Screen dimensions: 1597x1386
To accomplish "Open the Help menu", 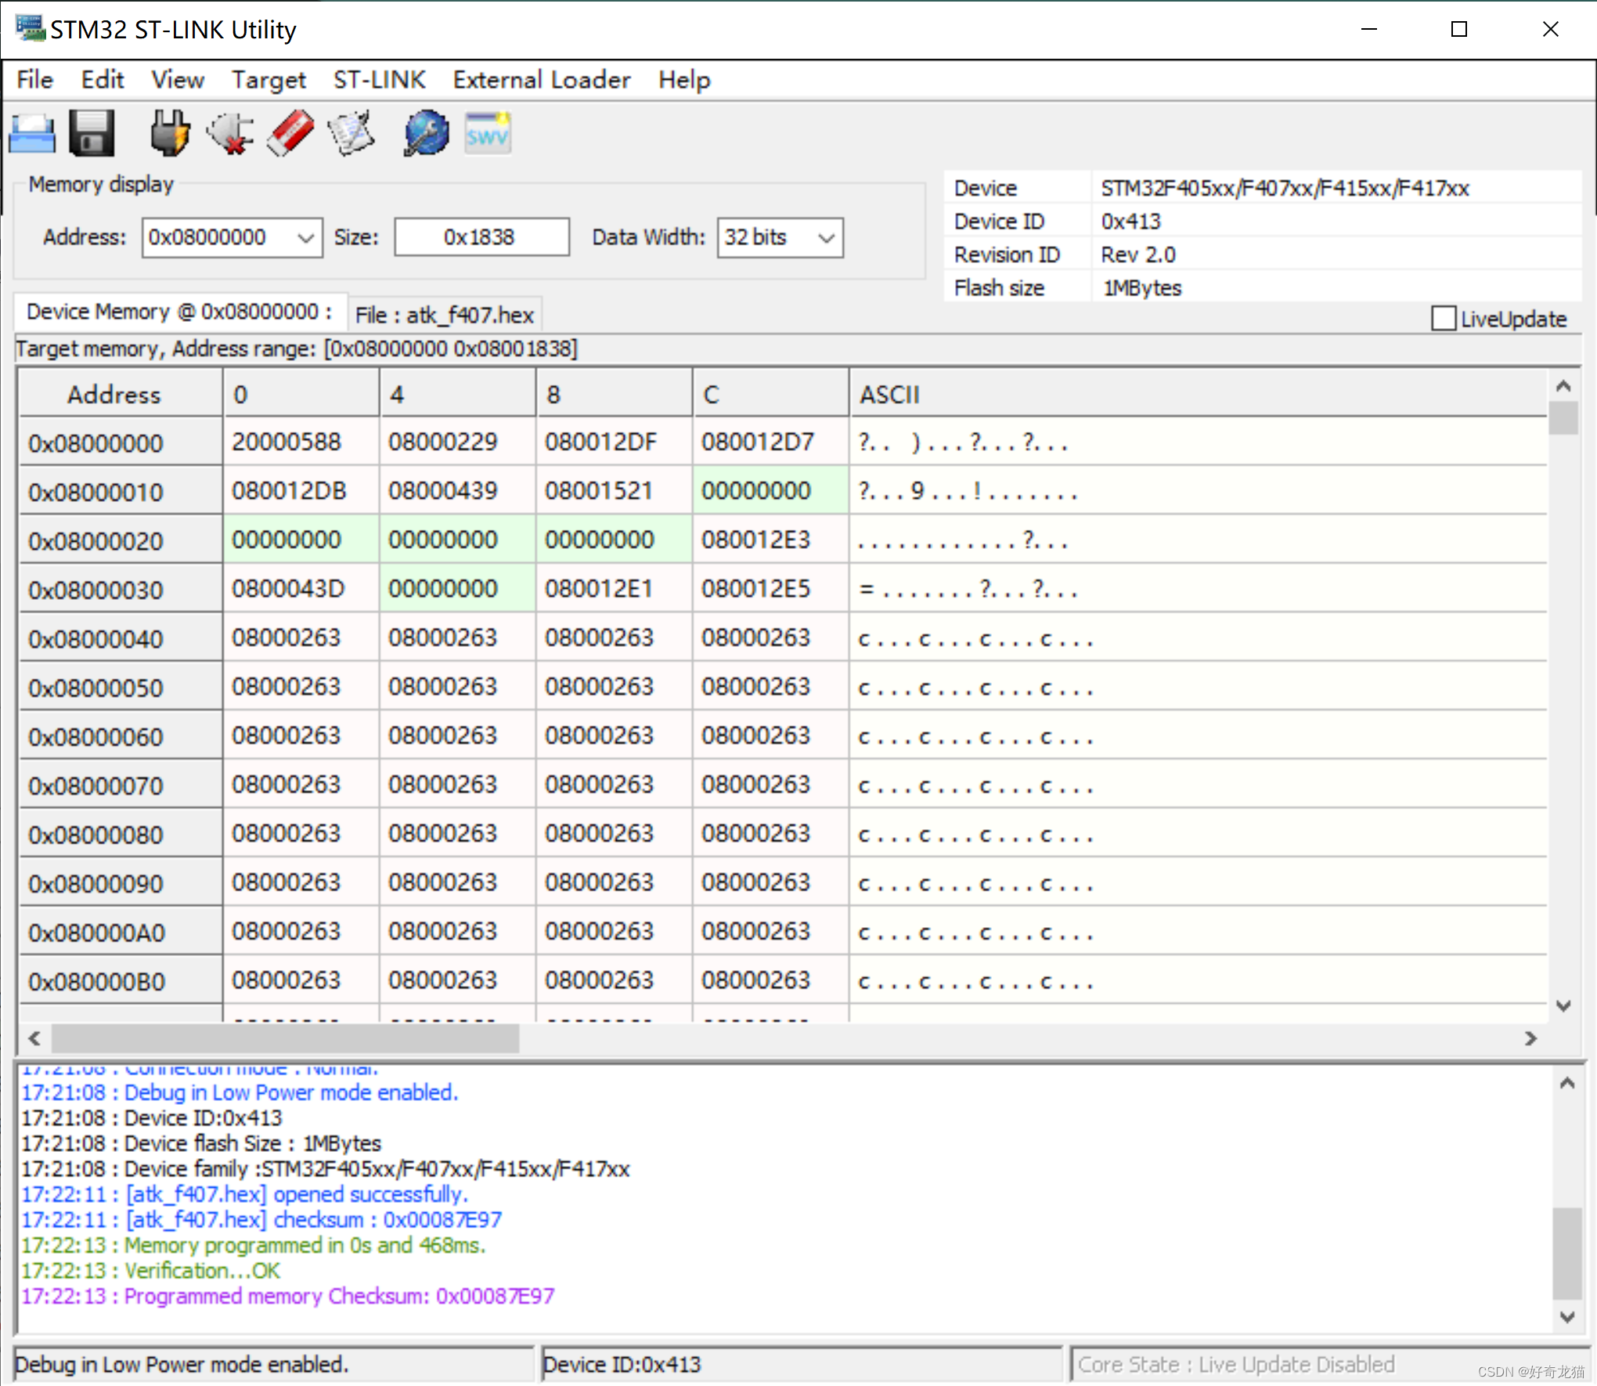I will [x=684, y=80].
